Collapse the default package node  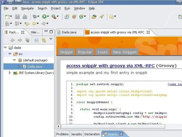15,60
